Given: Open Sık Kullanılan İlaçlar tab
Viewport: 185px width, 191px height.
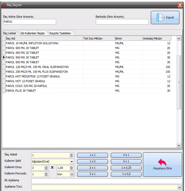Looking at the screenshot, I should click(x=33, y=33).
